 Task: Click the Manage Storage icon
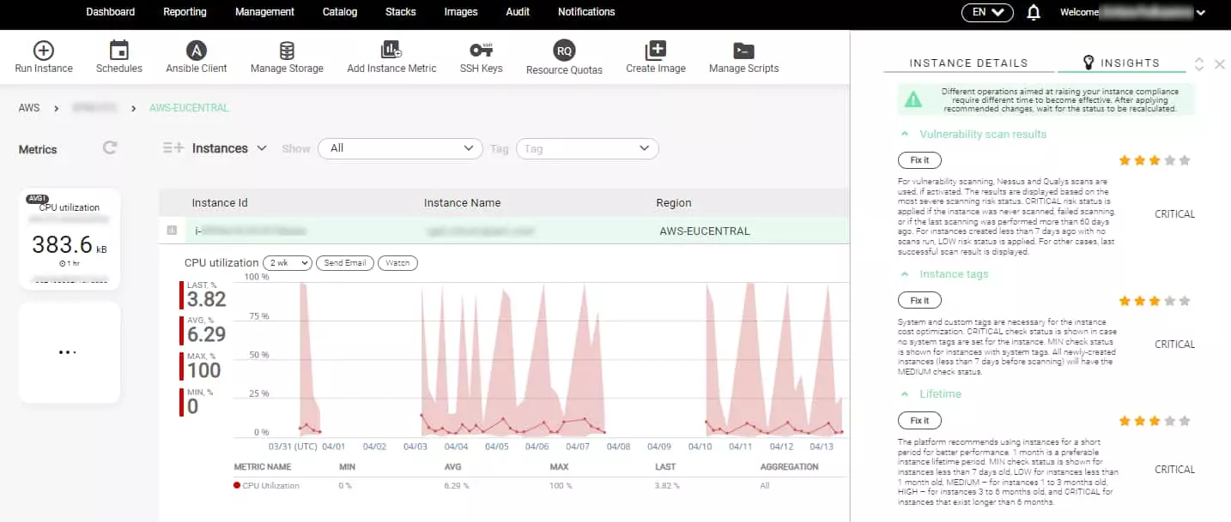(x=287, y=51)
